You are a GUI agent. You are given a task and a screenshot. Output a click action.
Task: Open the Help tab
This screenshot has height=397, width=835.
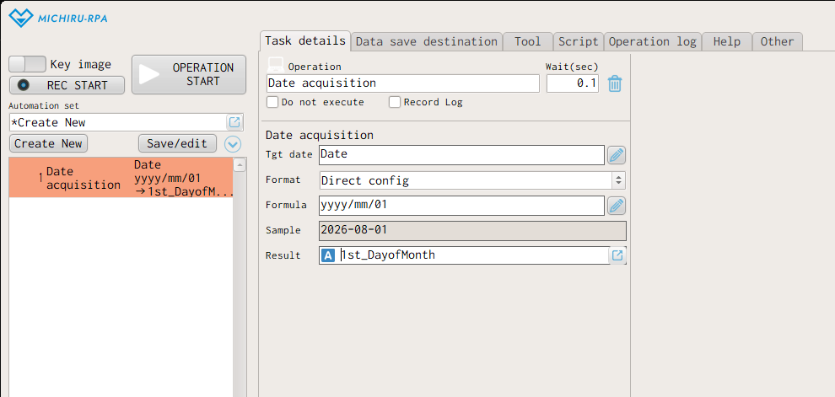[x=727, y=41]
